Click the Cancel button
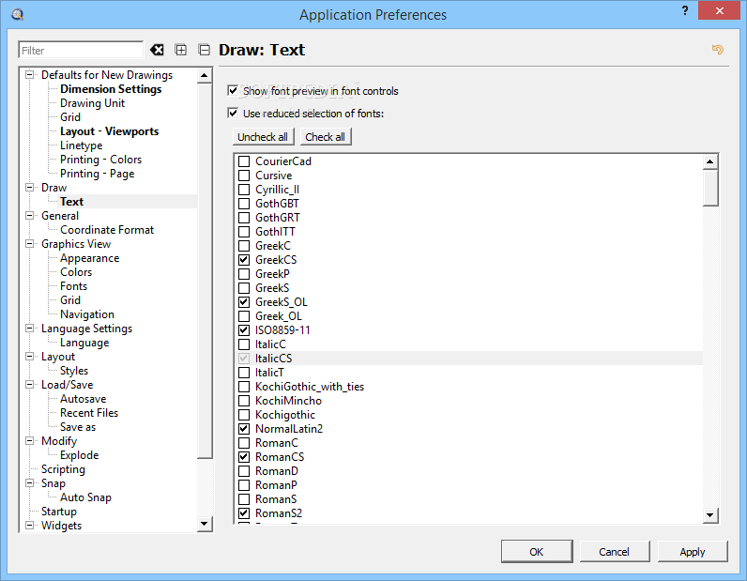Viewport: 747px width, 581px height. pos(614,552)
